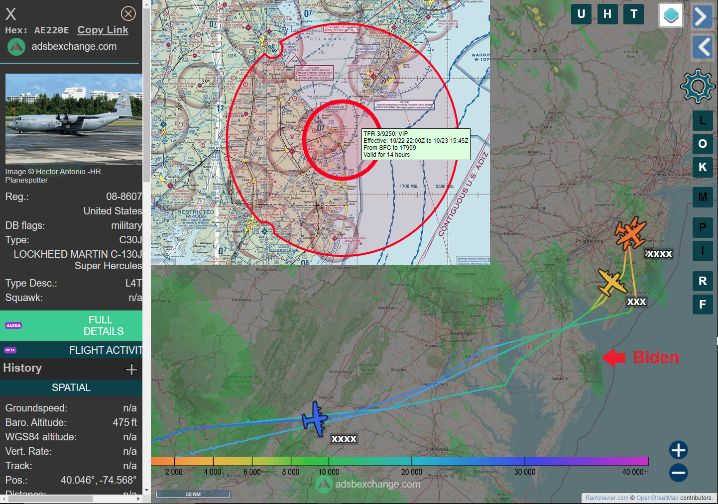
Task: Click the OpenStreetMap attribution link
Action: pos(657,498)
